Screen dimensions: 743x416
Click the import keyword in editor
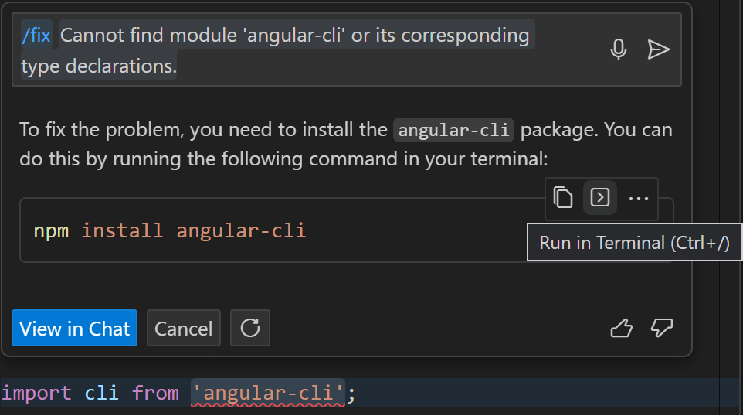point(37,393)
